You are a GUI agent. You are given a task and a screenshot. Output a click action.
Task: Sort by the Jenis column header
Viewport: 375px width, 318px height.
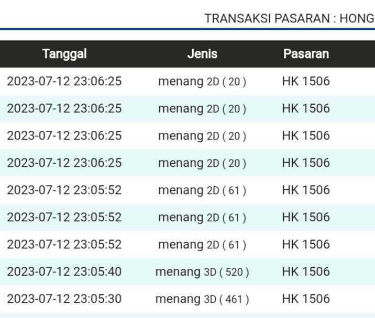[x=202, y=54]
